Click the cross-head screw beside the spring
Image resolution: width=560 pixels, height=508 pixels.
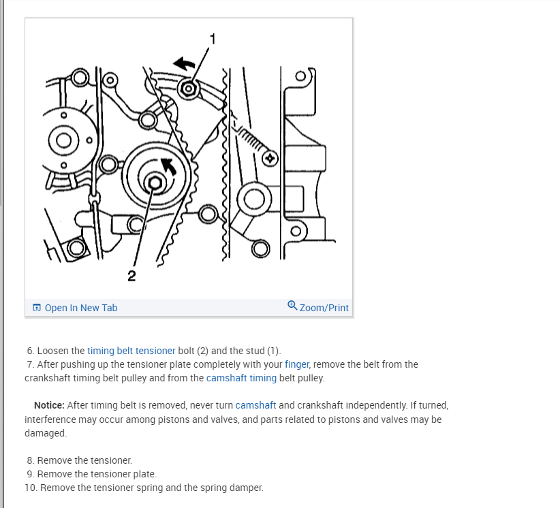click(270, 158)
